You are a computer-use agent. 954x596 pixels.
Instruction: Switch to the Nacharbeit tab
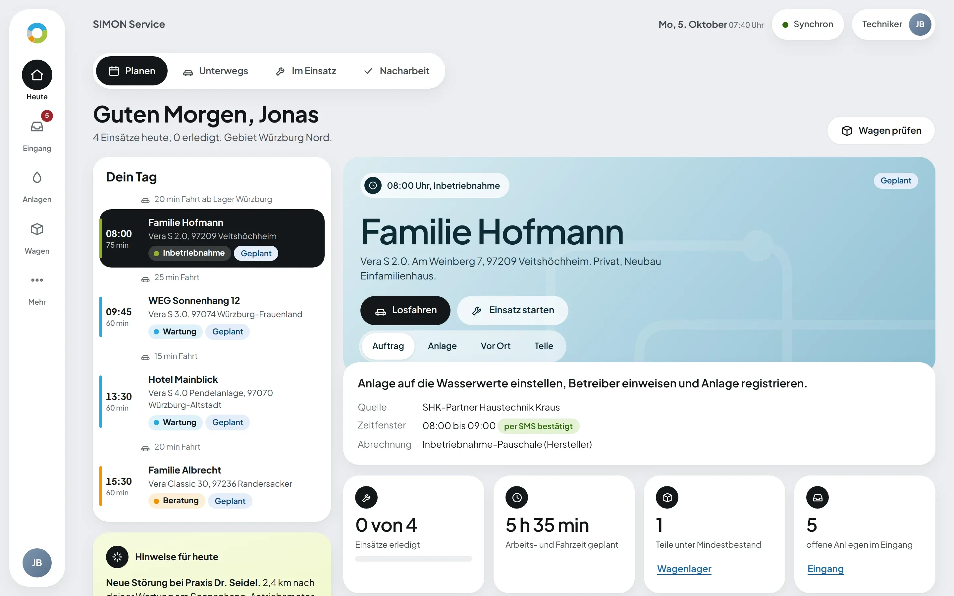pos(397,71)
